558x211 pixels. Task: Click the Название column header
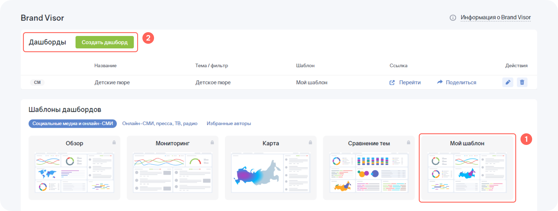(105, 66)
